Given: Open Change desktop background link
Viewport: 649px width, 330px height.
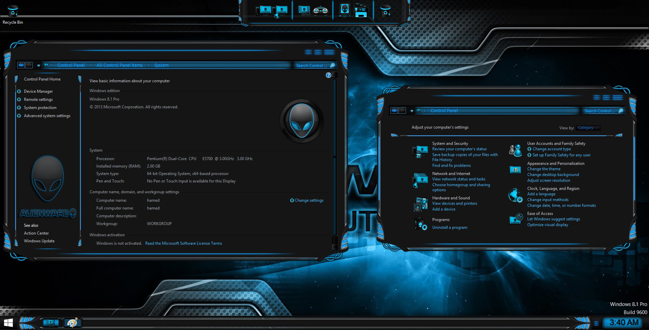Looking at the screenshot, I should point(553,175).
